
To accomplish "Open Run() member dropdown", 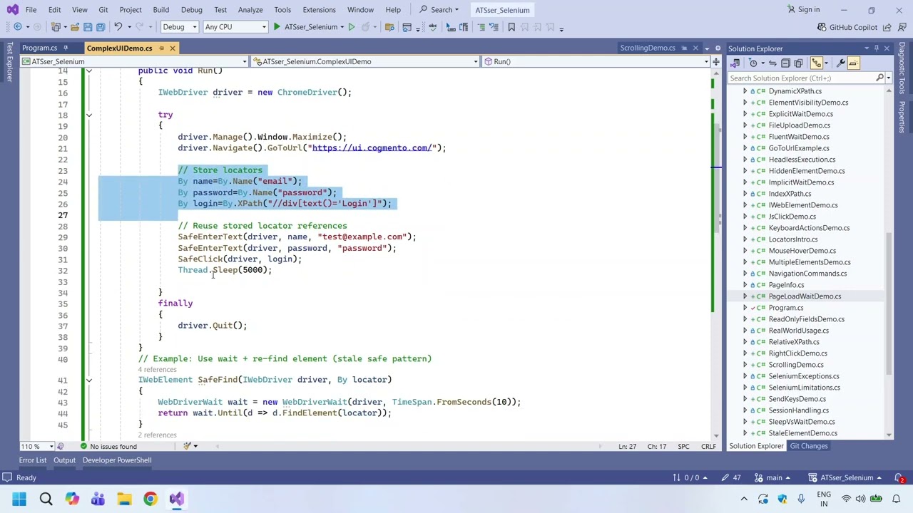I will click(x=596, y=61).
